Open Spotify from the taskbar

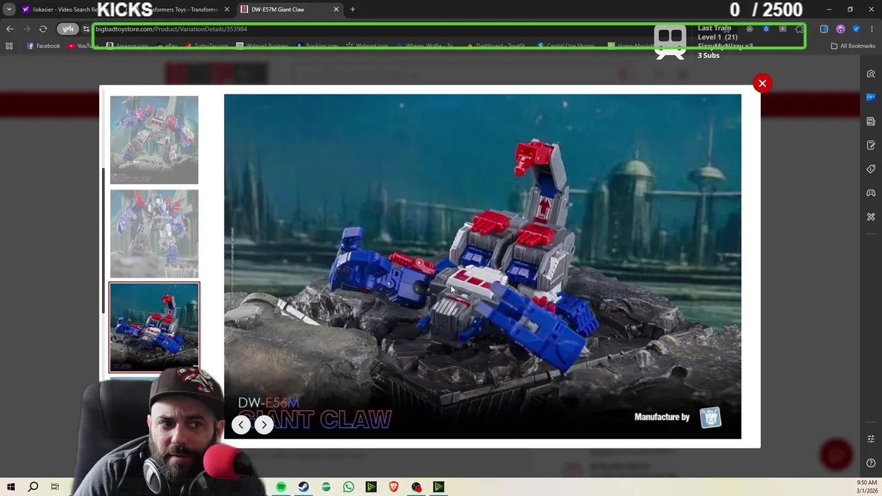tap(281, 487)
